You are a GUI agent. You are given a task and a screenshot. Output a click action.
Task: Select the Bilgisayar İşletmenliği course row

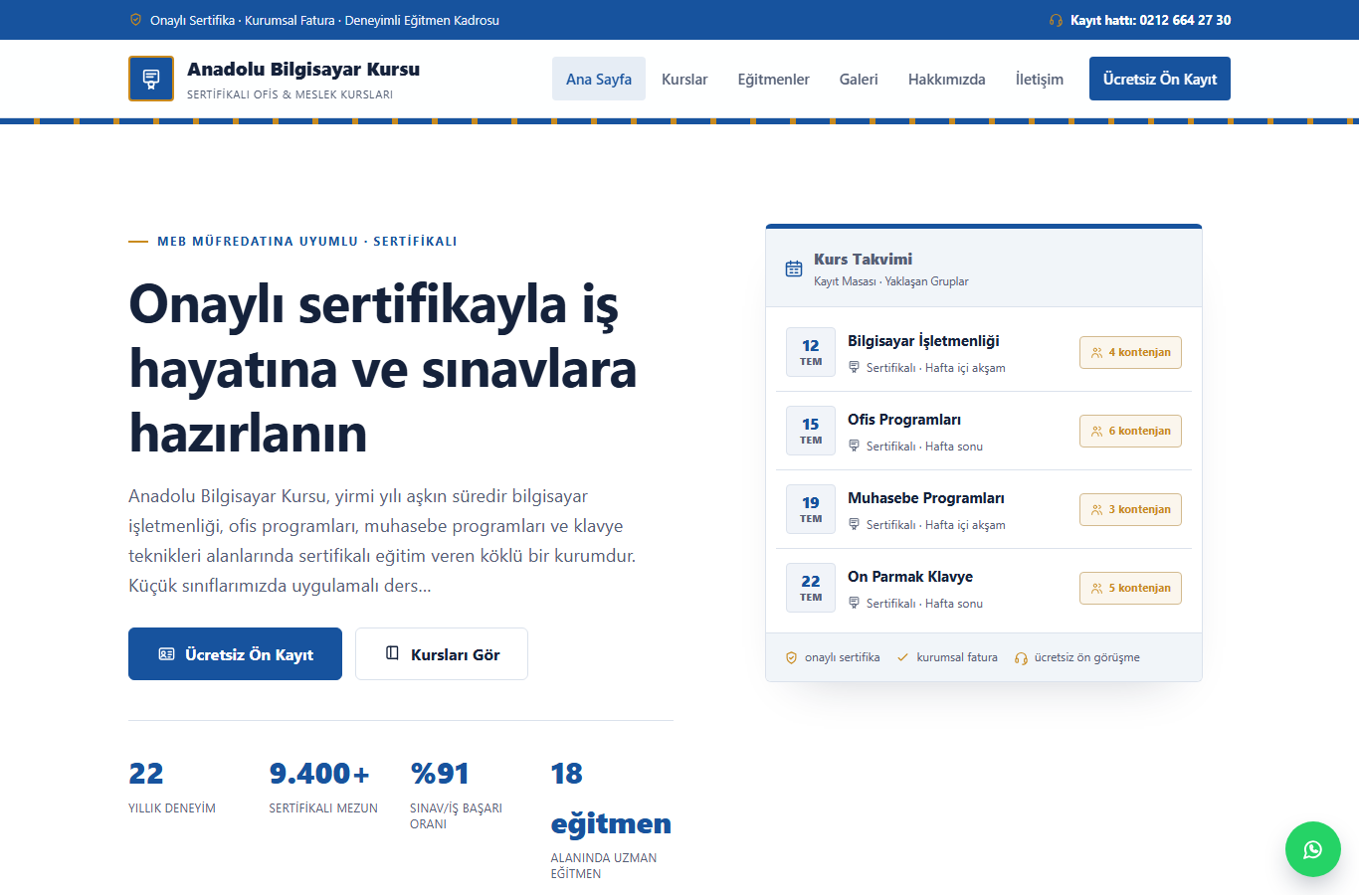(x=984, y=352)
